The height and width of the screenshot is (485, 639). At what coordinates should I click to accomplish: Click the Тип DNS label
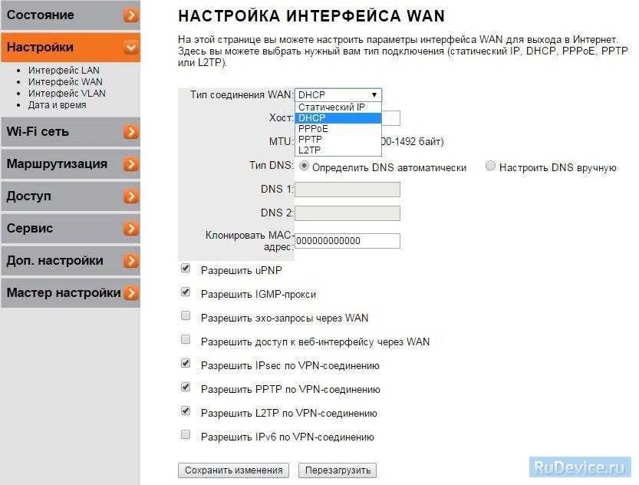click(272, 166)
